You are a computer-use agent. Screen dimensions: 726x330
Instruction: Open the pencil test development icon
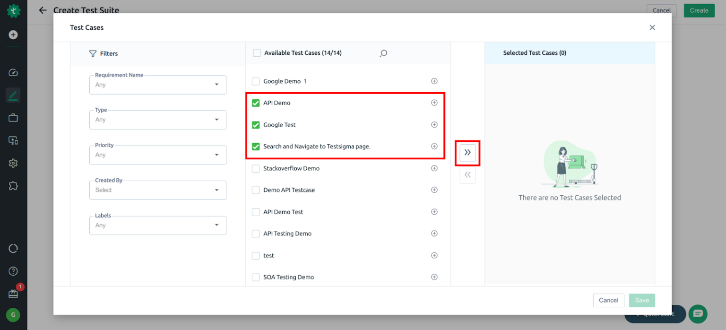(13, 95)
